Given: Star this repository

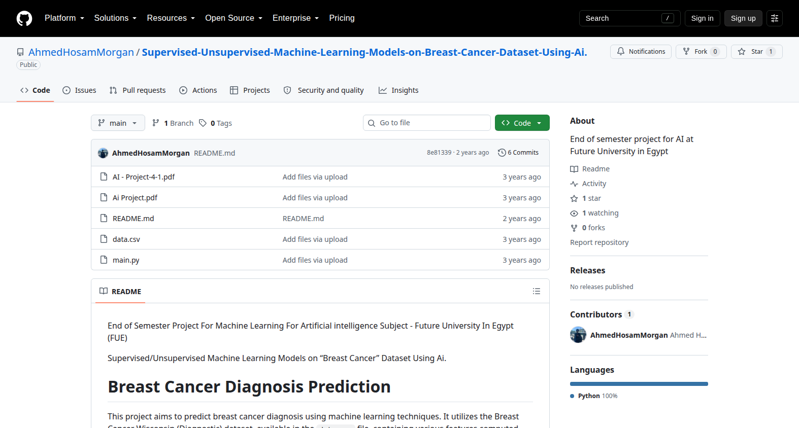Looking at the screenshot, I should (756, 52).
